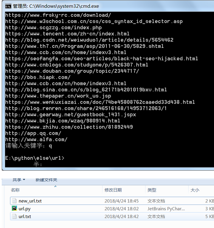Click the 请输入关键字 prompt line
Viewport: 214px width, 228px height.
(x=29, y=146)
